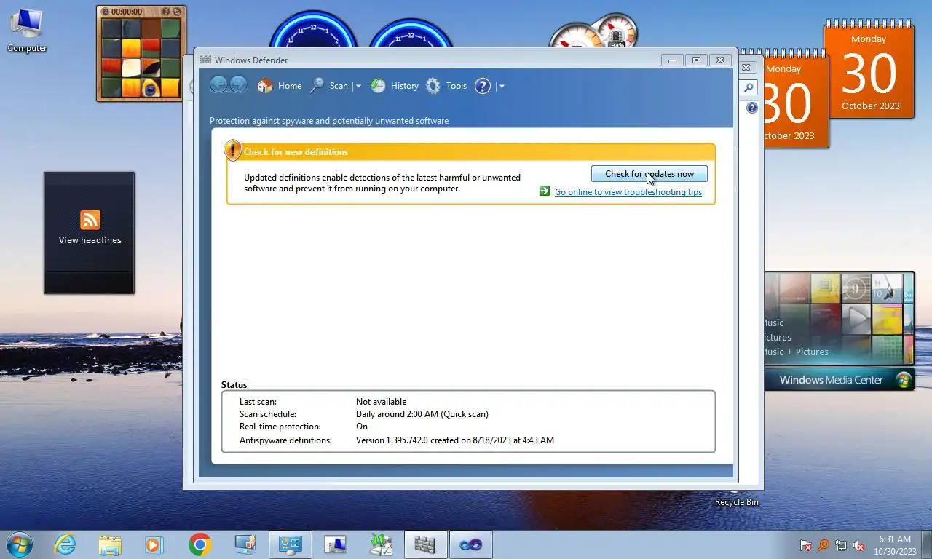Open the Tools gear in Defender

click(x=446, y=86)
